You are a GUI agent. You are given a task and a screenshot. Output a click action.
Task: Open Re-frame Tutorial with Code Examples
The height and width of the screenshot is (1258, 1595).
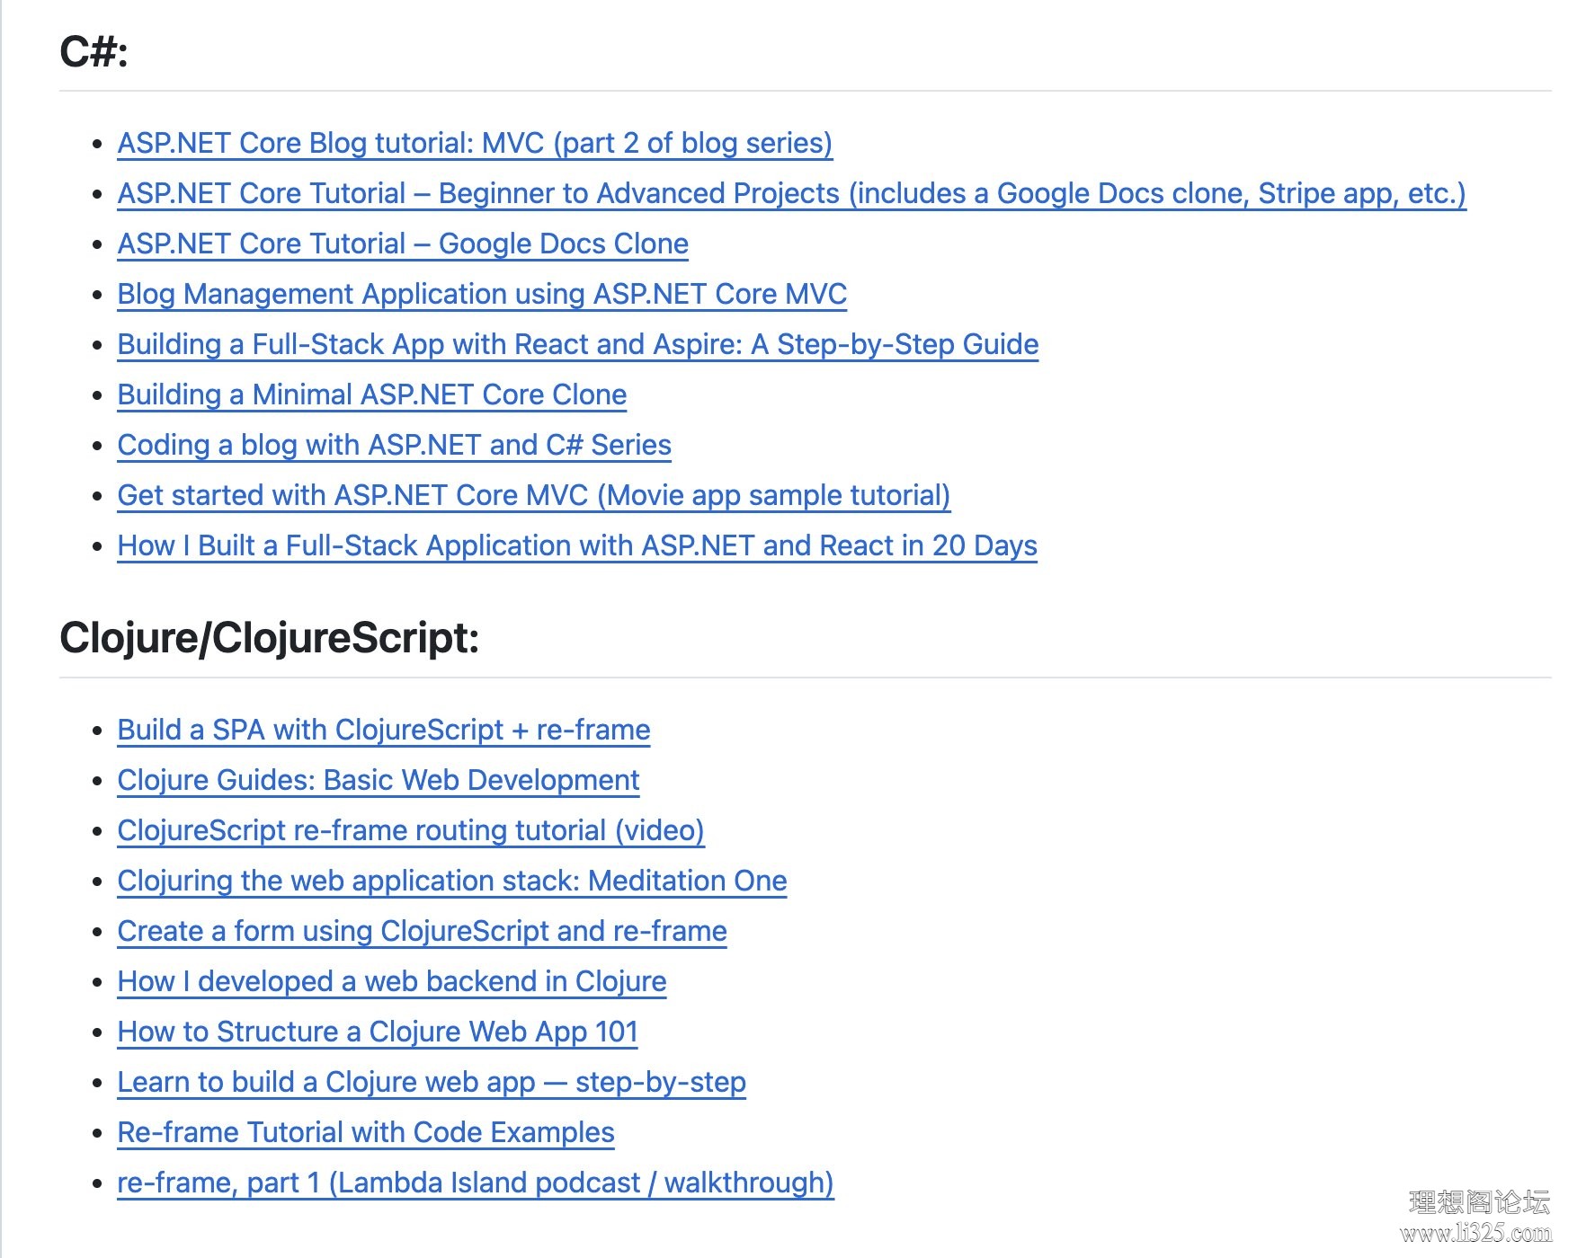pyautogui.click(x=365, y=1132)
